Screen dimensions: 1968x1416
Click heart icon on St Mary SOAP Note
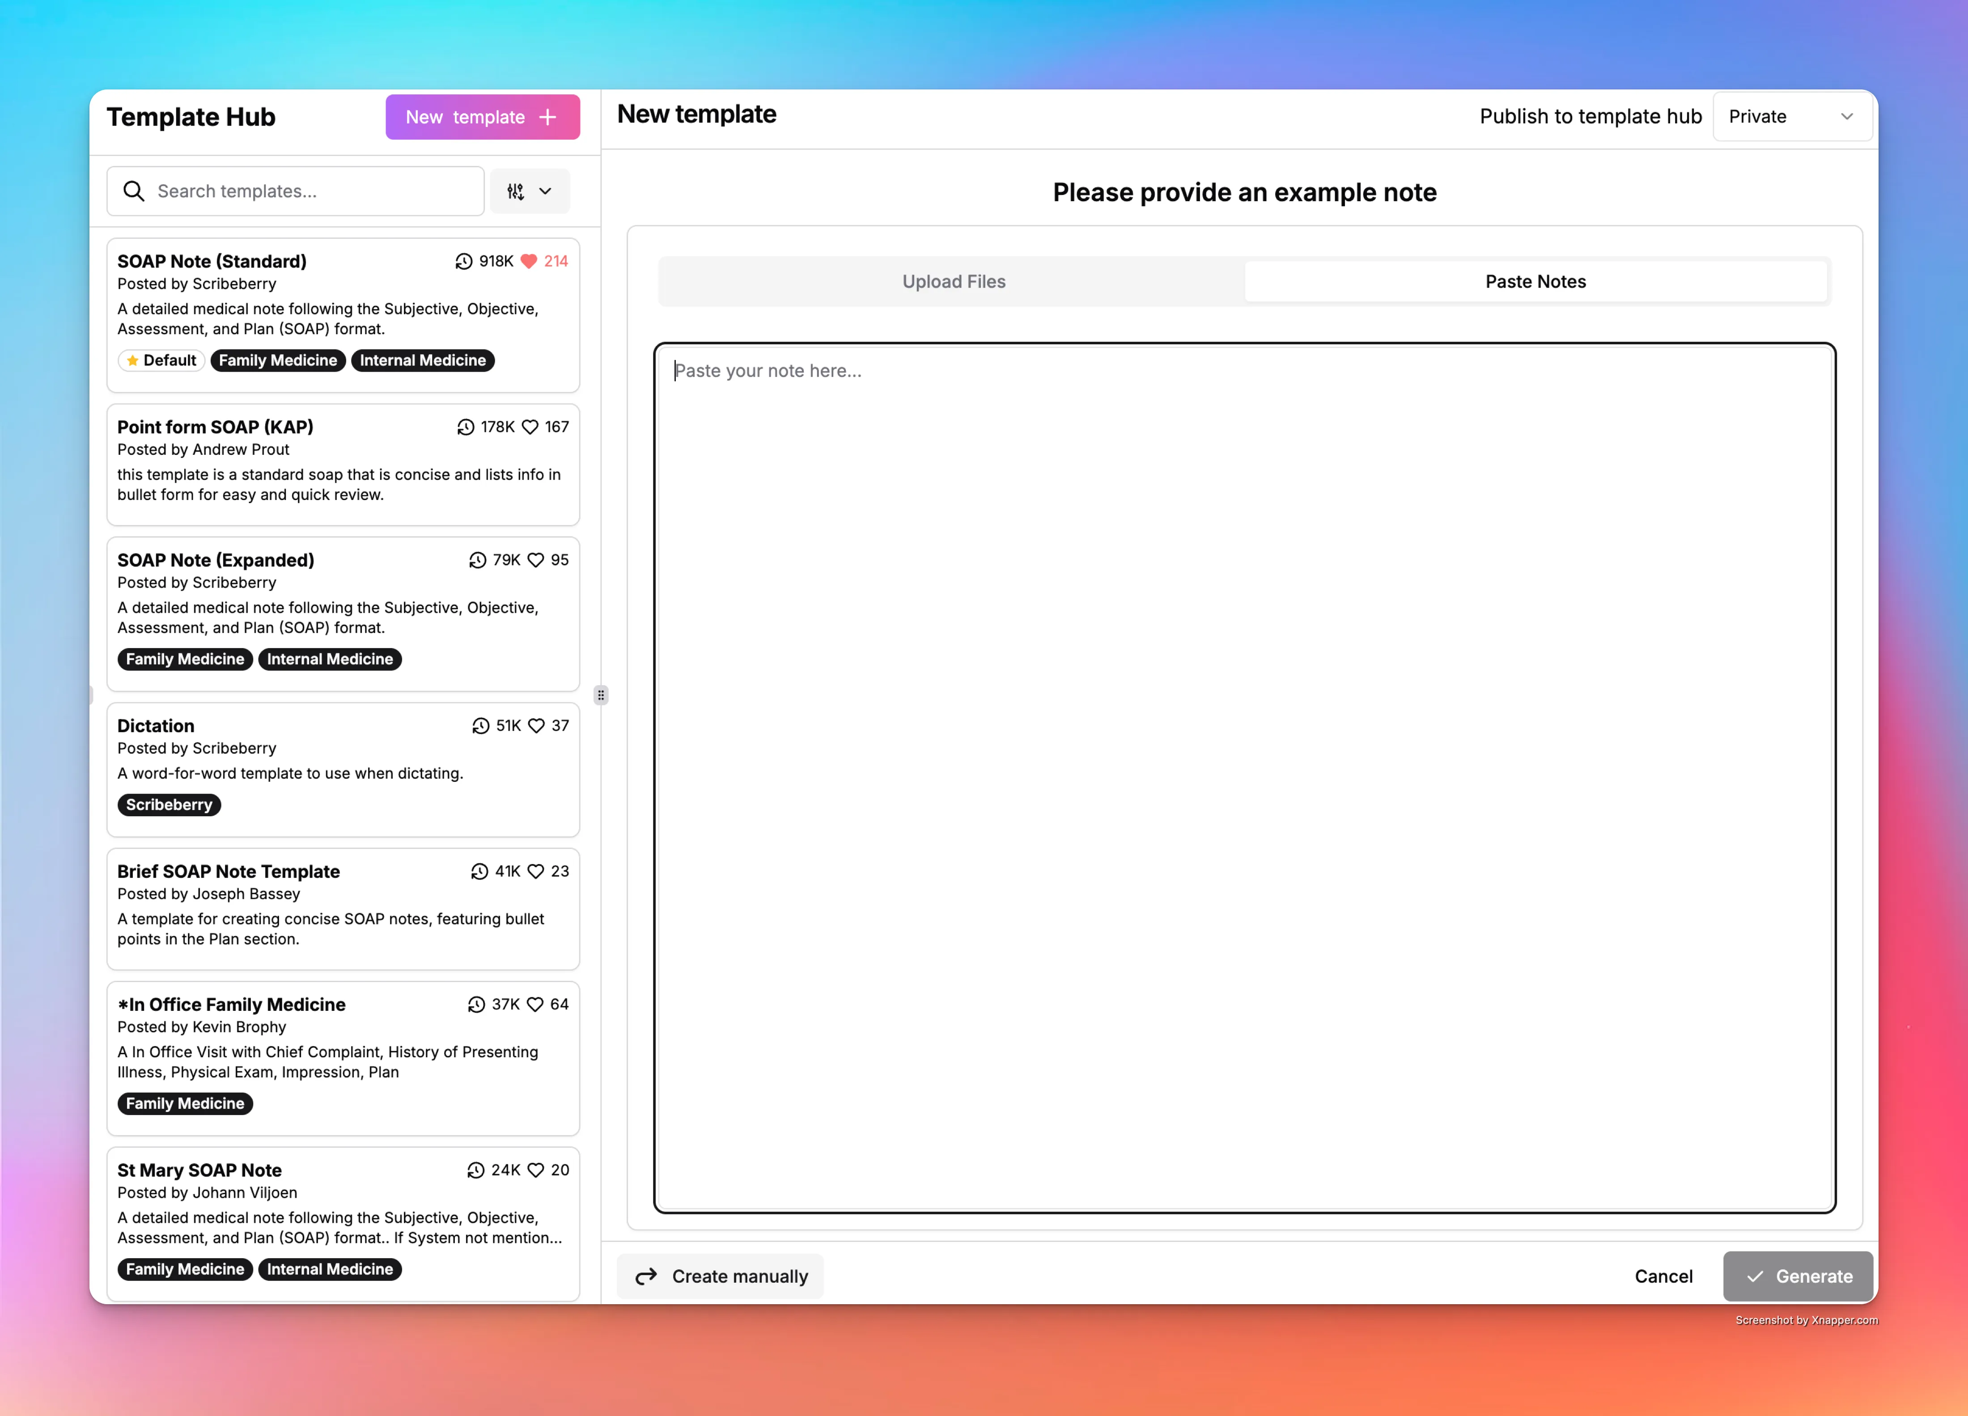(535, 1170)
